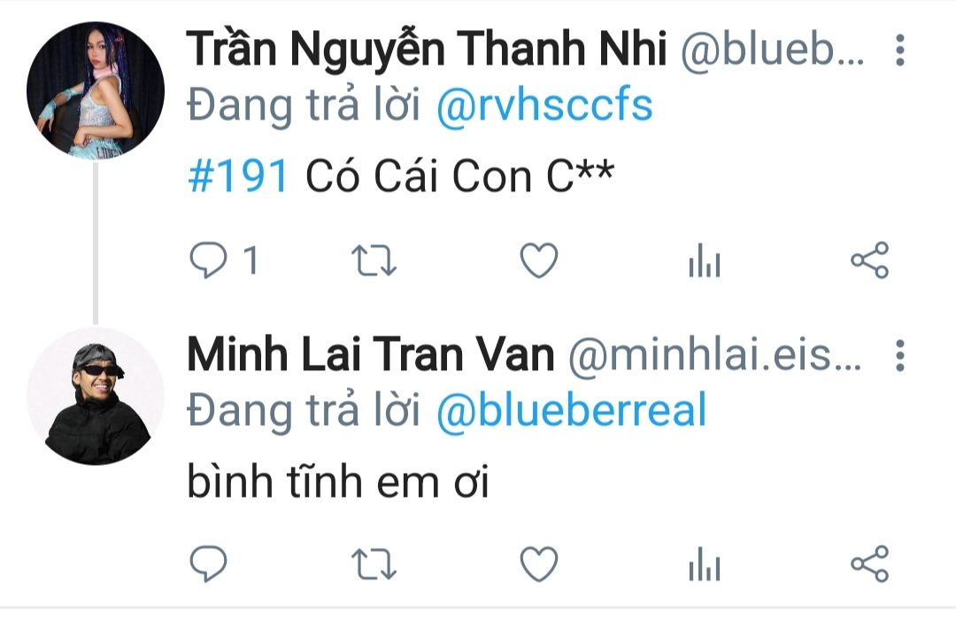The image size is (956, 627).
Task: Retweet the #191 tweet
Action: tap(374, 261)
